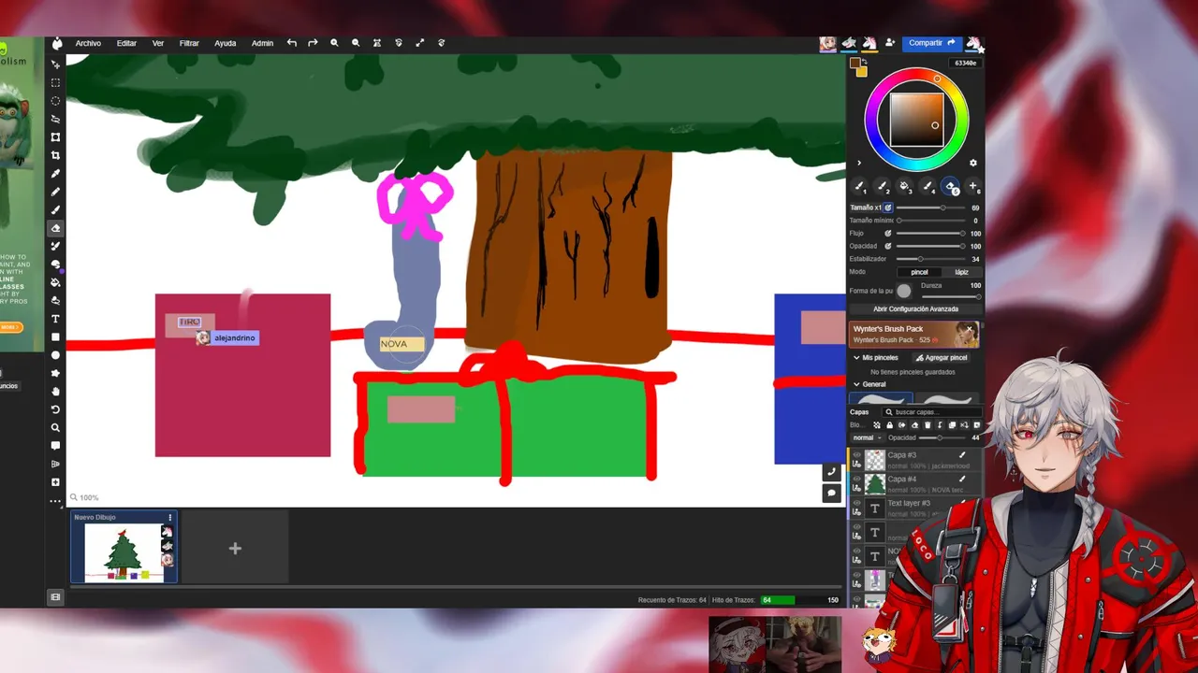Expand color panel with chevron arrow
The height and width of the screenshot is (673, 1198).
point(859,163)
